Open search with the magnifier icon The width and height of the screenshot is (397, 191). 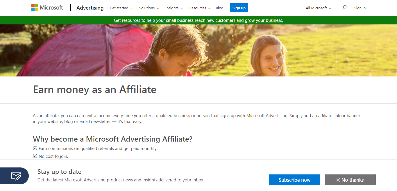(x=344, y=8)
